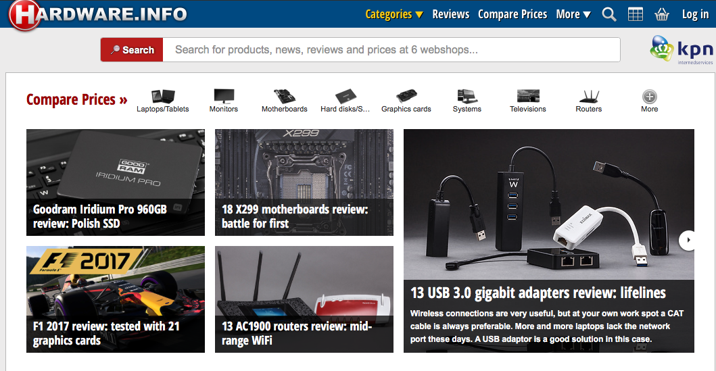Open the search magnifier icon in header

(608, 15)
